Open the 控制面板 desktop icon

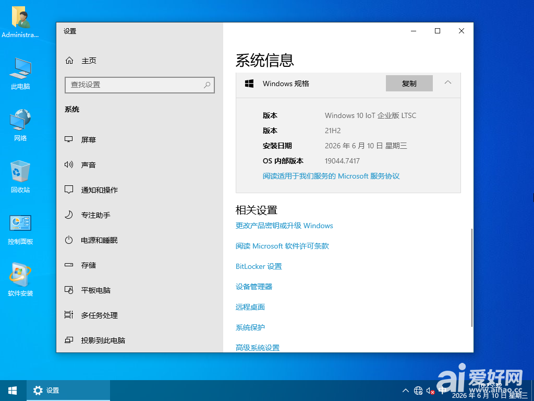click(x=20, y=229)
